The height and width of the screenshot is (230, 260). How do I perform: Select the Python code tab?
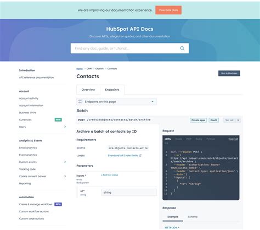[211, 139]
